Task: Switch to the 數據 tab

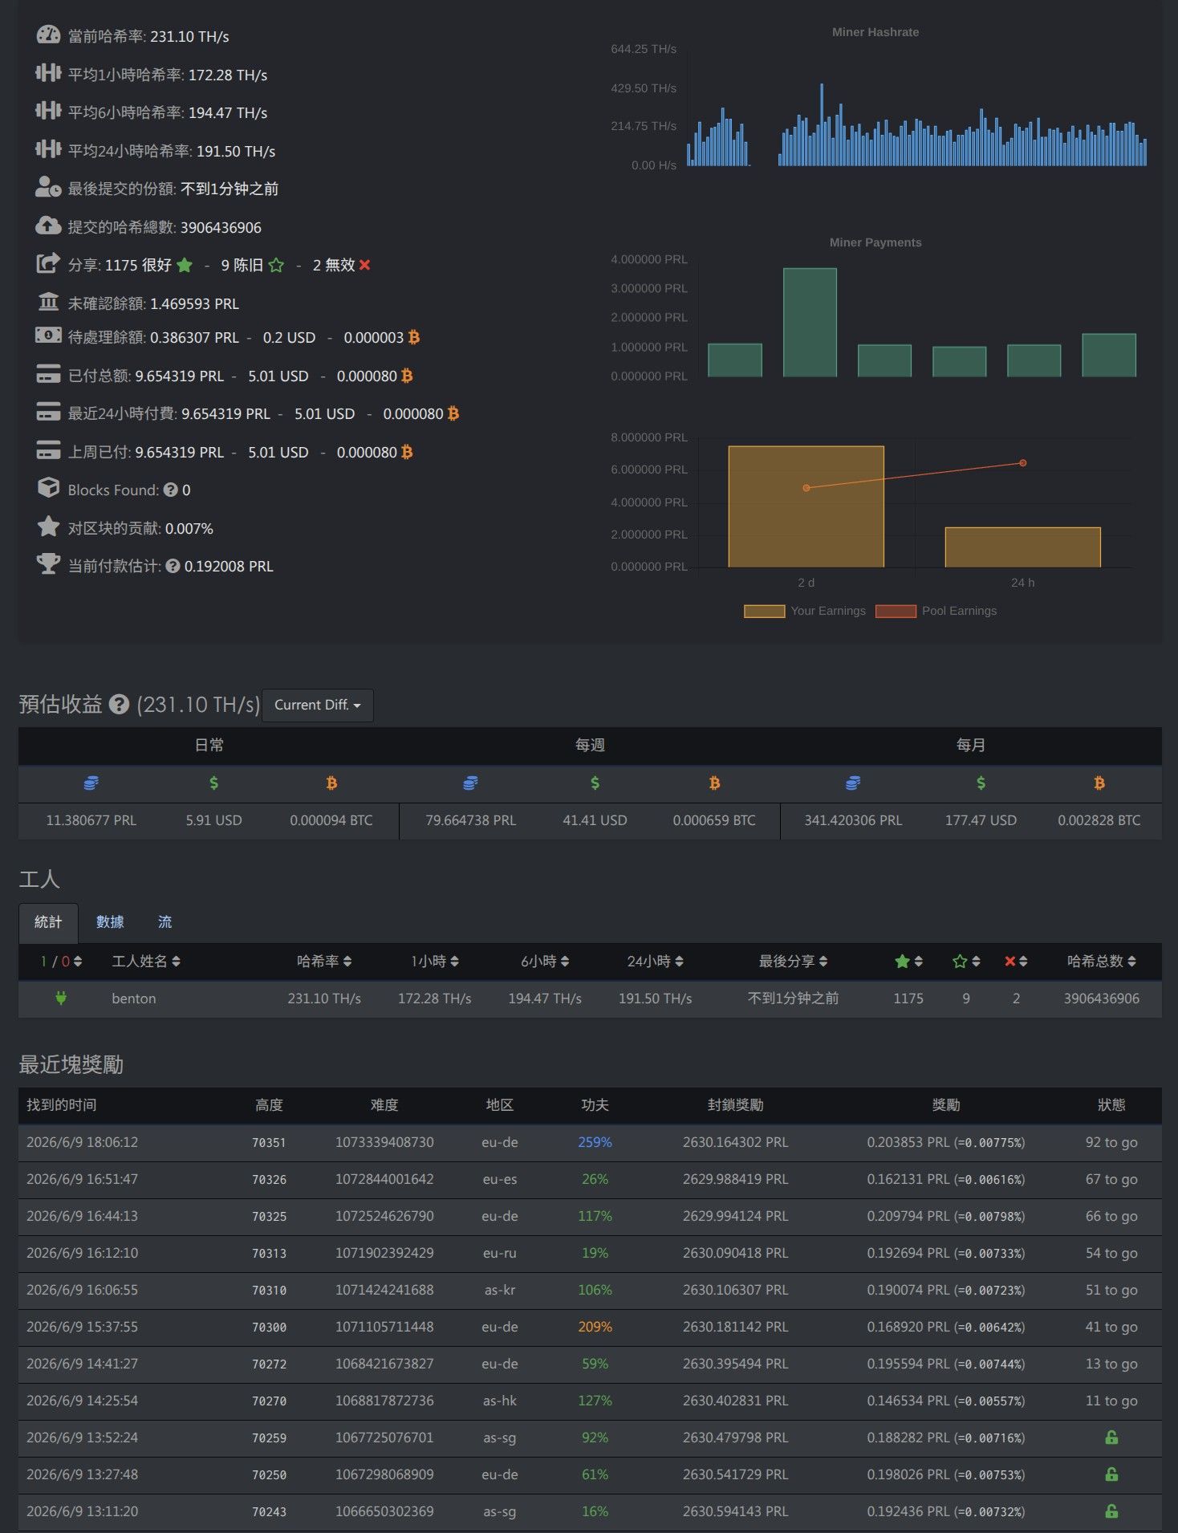Action: pyautogui.click(x=110, y=922)
